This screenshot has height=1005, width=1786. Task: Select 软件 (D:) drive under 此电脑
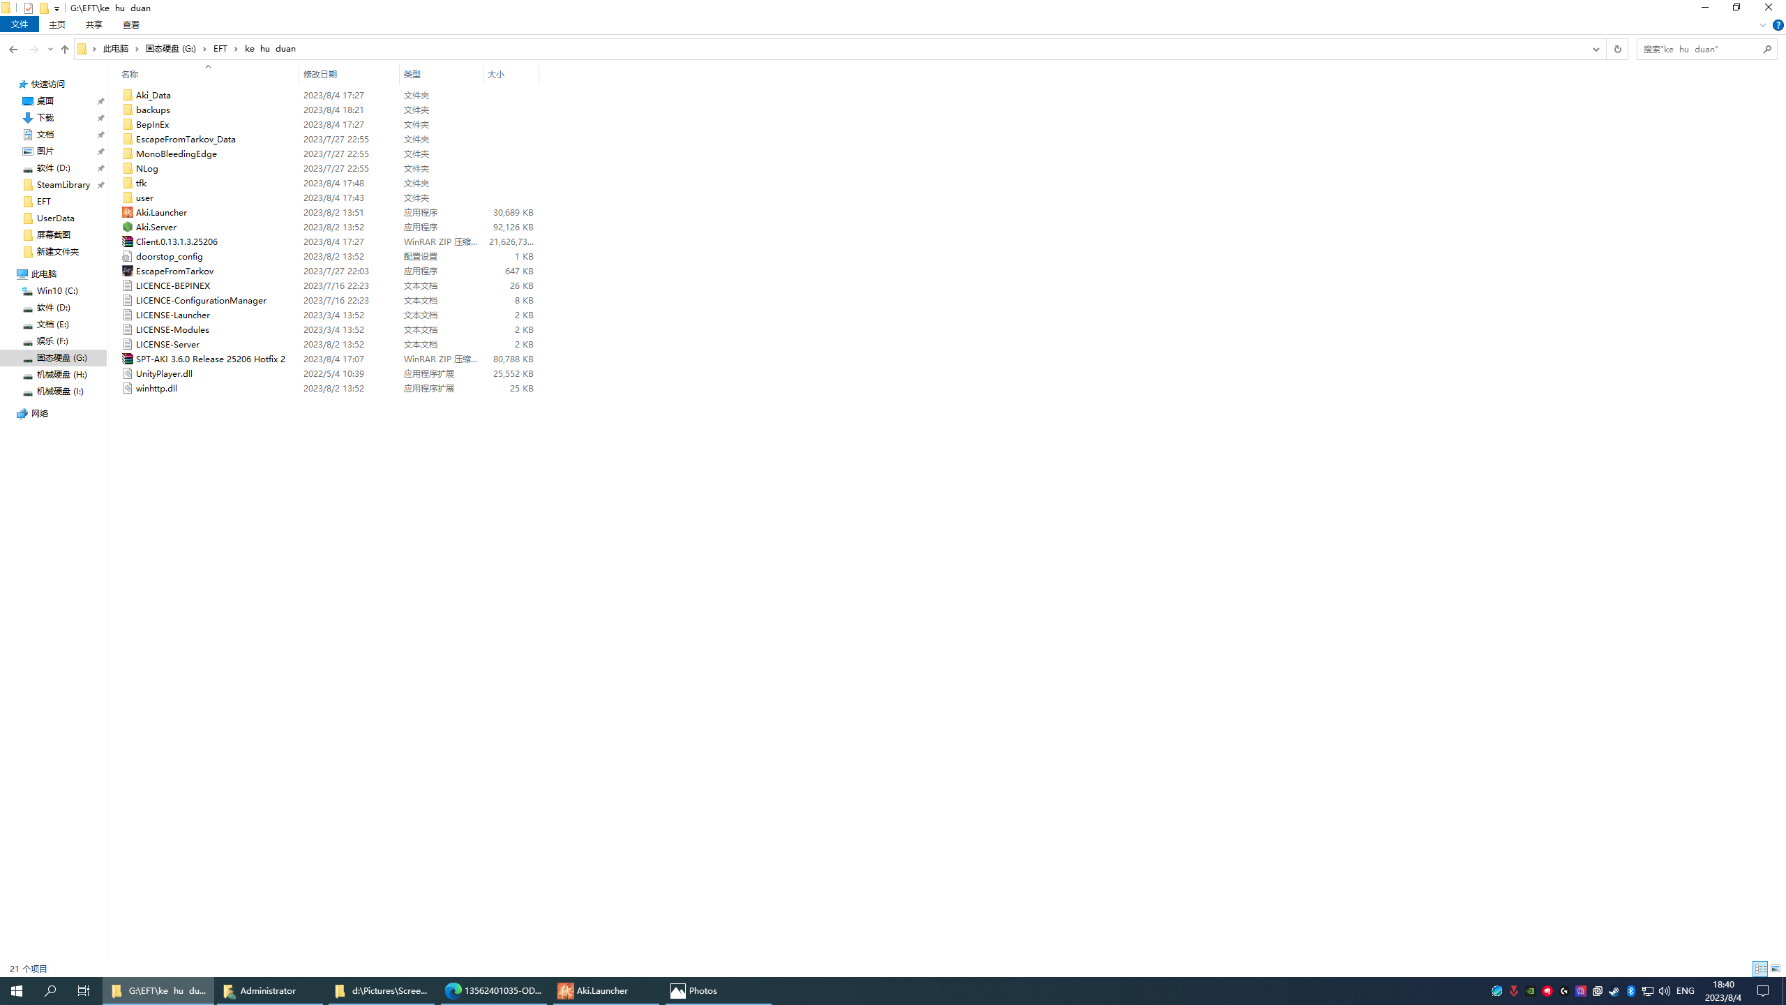[54, 308]
